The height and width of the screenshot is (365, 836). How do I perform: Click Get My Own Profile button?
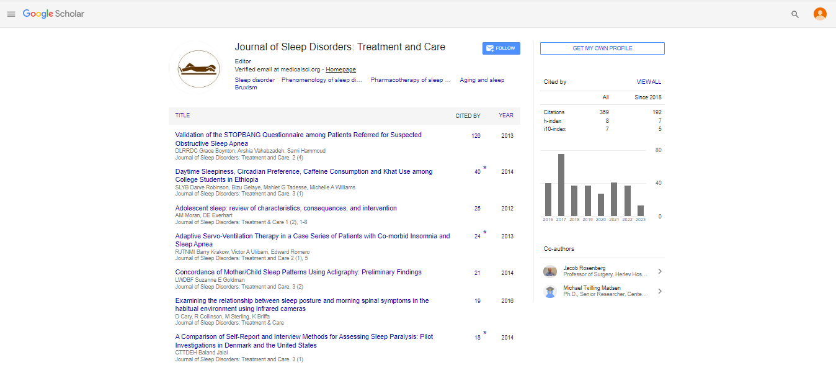pos(602,48)
